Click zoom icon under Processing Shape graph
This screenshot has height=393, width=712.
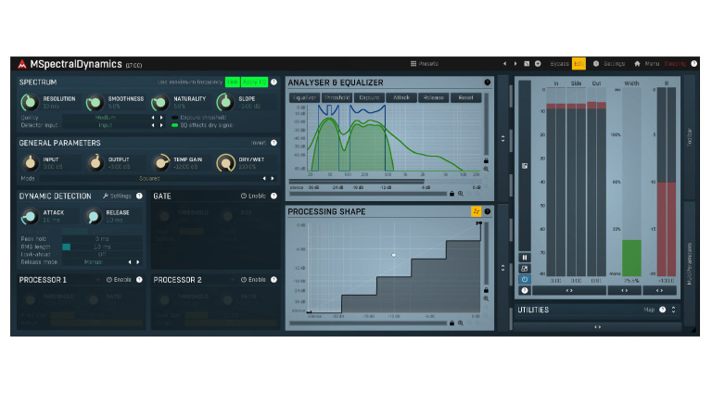click(461, 323)
